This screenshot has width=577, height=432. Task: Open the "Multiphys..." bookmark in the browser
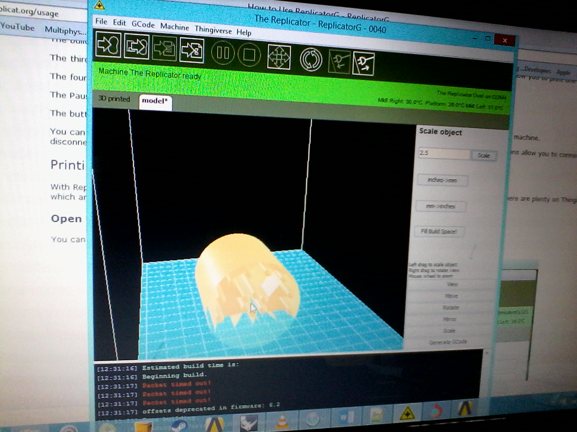[65, 31]
